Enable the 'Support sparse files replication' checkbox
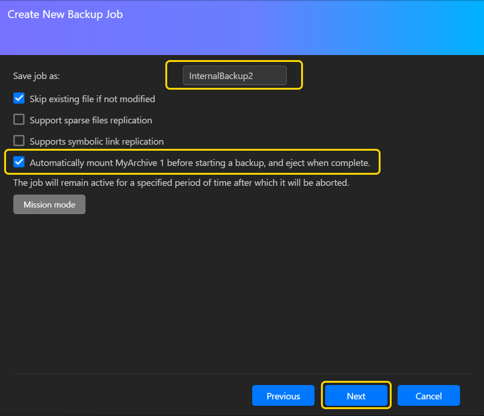The image size is (484, 416). (19, 120)
